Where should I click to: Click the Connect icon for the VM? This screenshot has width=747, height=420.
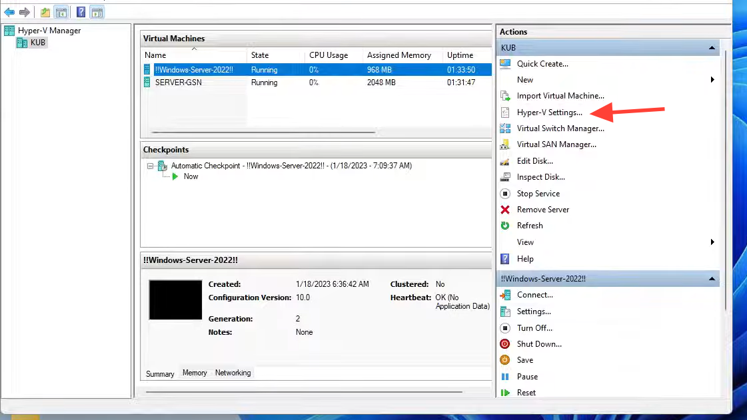tap(505, 295)
